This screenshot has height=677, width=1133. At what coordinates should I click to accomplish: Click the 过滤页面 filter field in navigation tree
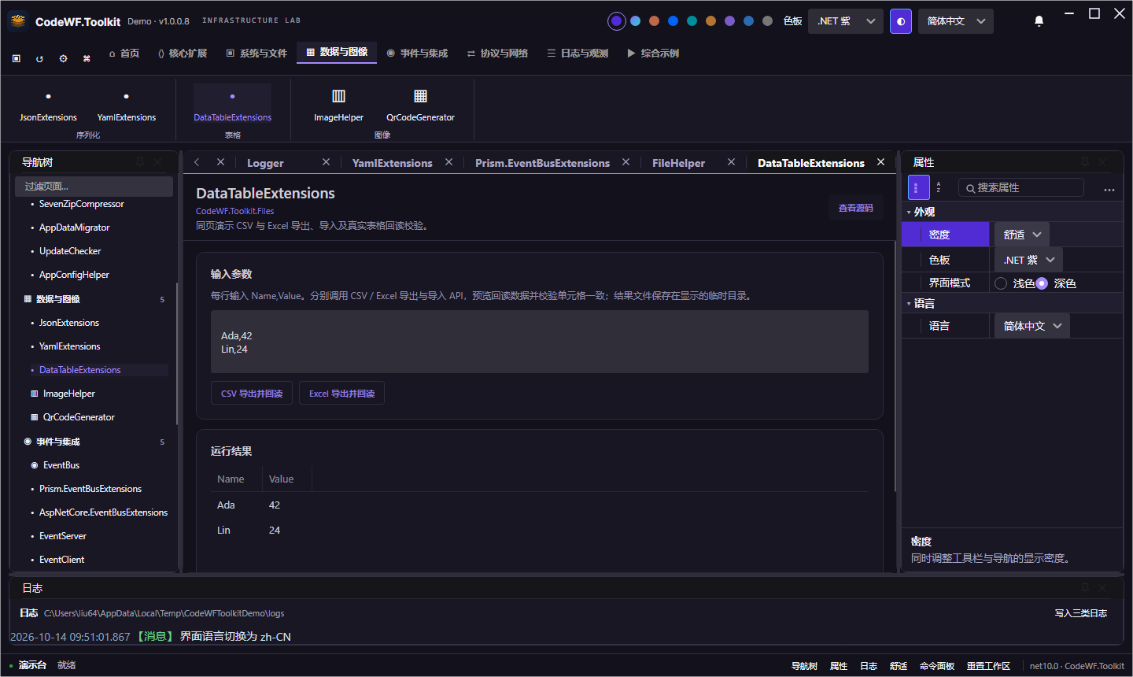[94, 187]
